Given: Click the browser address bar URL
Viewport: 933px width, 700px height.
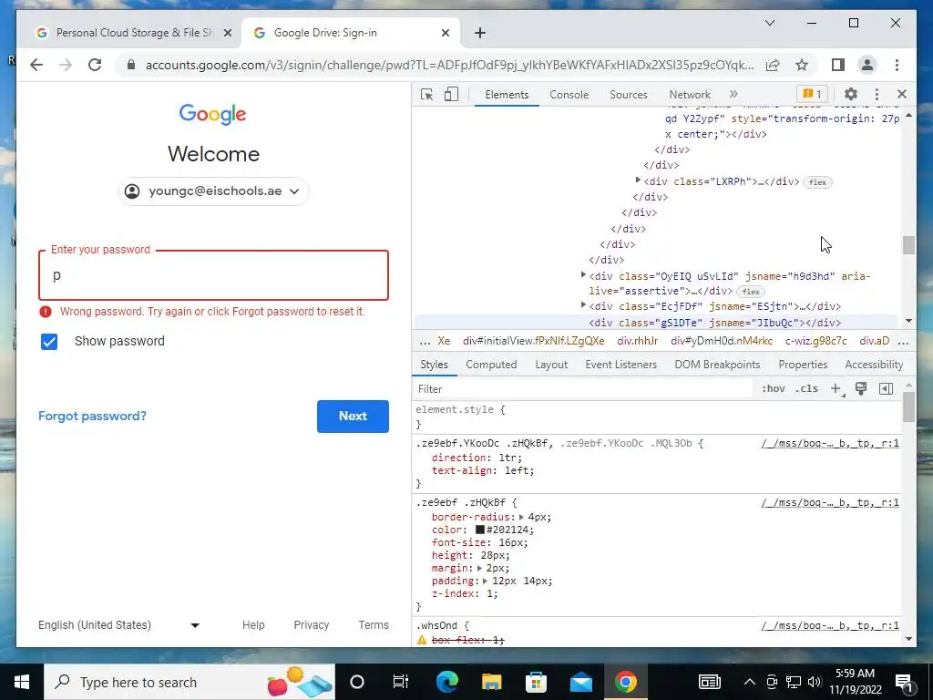Looking at the screenshot, I should 449,65.
